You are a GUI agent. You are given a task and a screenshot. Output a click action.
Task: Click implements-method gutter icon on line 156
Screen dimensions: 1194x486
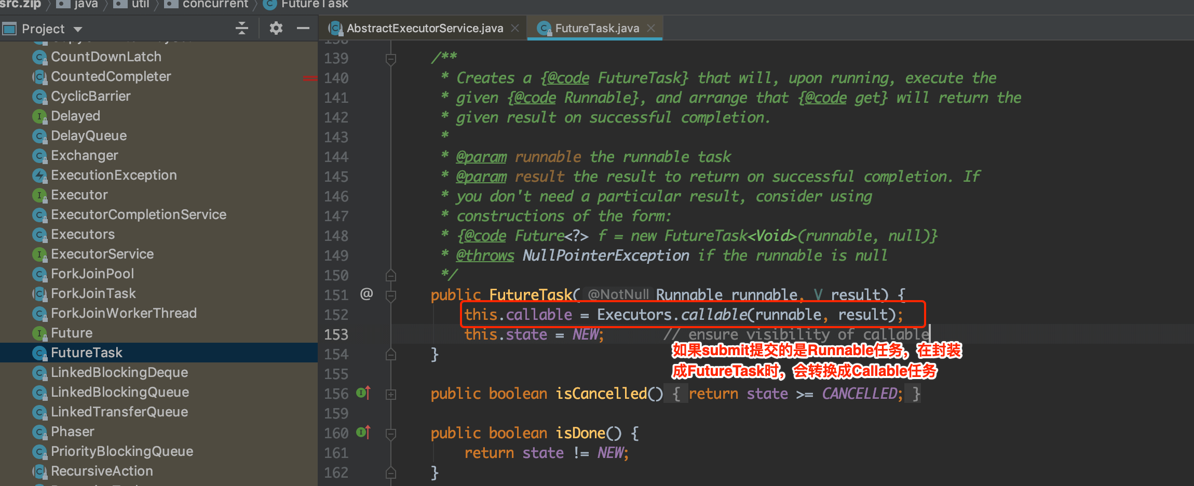click(x=363, y=393)
